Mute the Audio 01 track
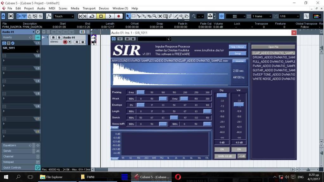 point(53,37)
